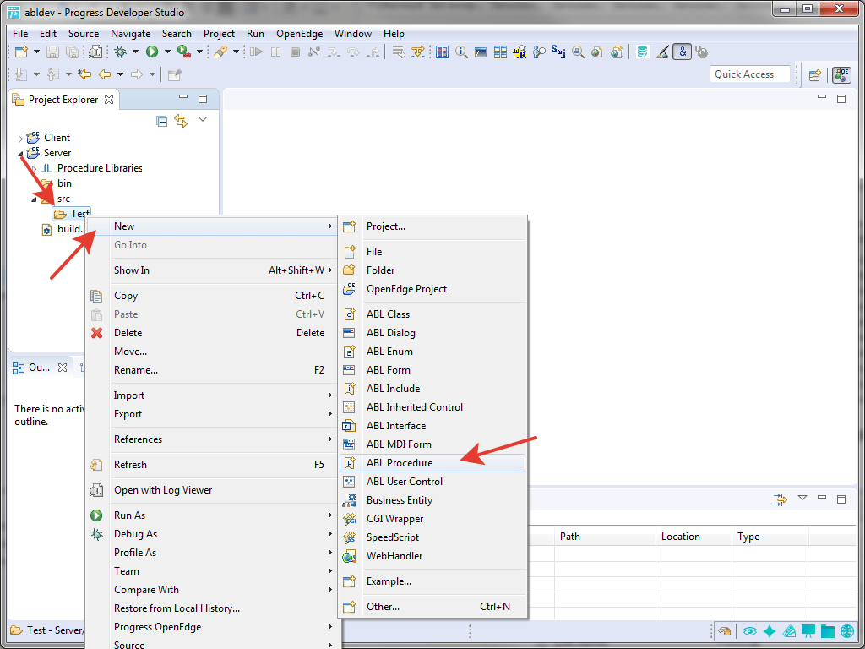Click the S to i toolbar icon
865x649 pixels.
pos(558,52)
